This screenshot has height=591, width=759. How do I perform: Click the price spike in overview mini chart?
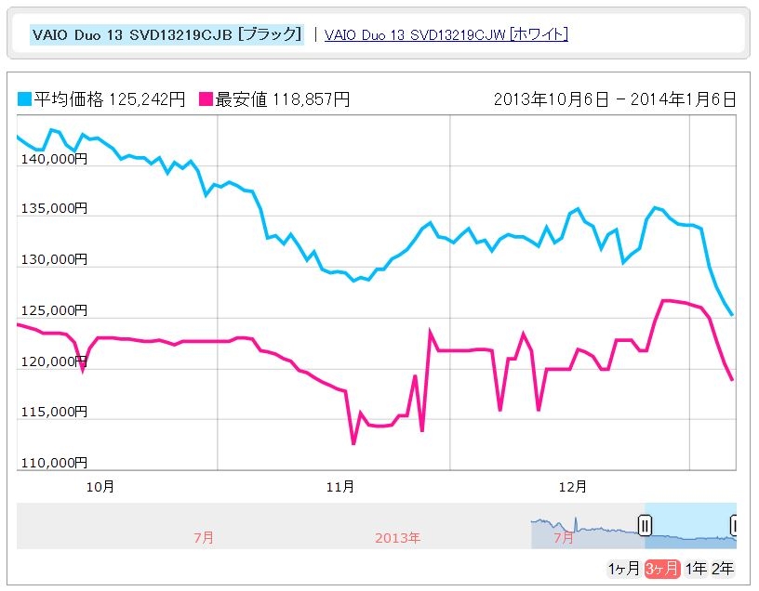(575, 519)
